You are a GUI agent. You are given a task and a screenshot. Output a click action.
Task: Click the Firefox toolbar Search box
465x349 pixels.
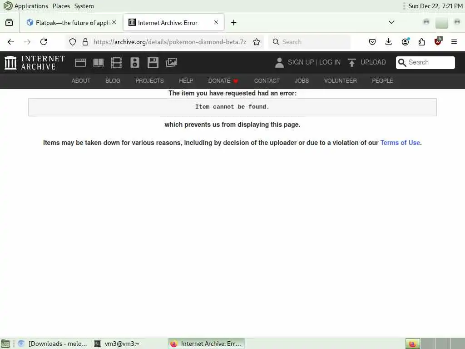(309, 42)
